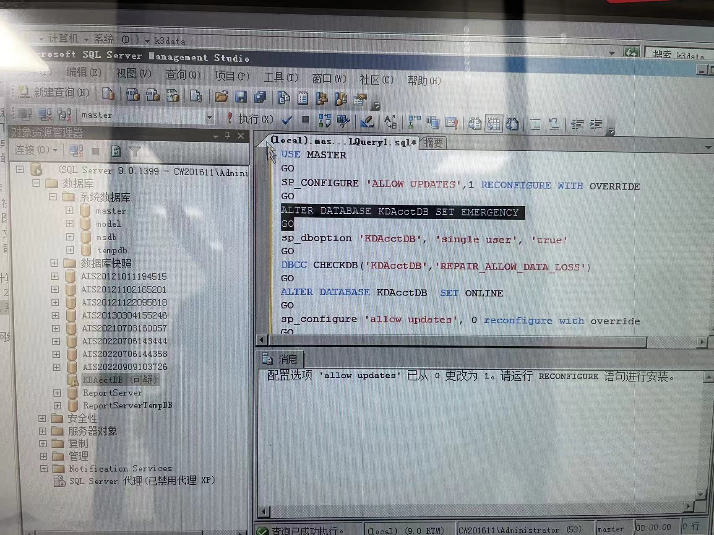
Task: Click the Open File folder icon
Action: [x=221, y=97]
